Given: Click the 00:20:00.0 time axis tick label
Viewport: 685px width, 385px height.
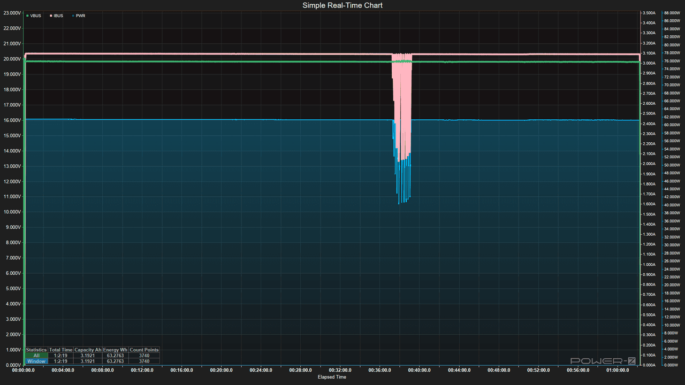Looking at the screenshot, I should (221, 370).
